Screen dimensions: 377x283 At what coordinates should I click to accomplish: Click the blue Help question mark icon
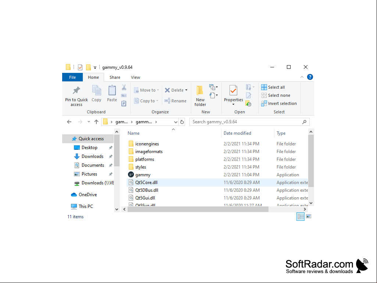click(x=310, y=77)
